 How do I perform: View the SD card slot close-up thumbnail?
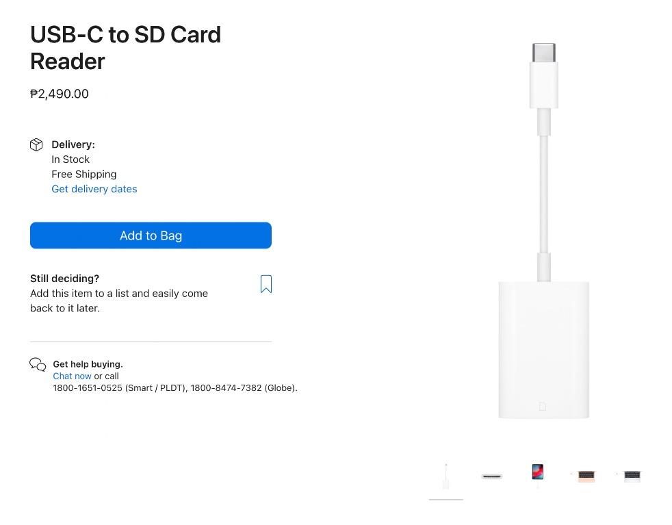[491, 475]
